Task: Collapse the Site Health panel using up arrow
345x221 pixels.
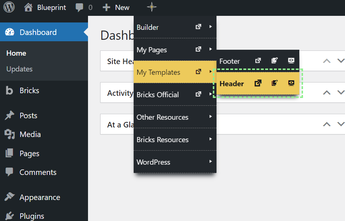Action: tap(327, 61)
